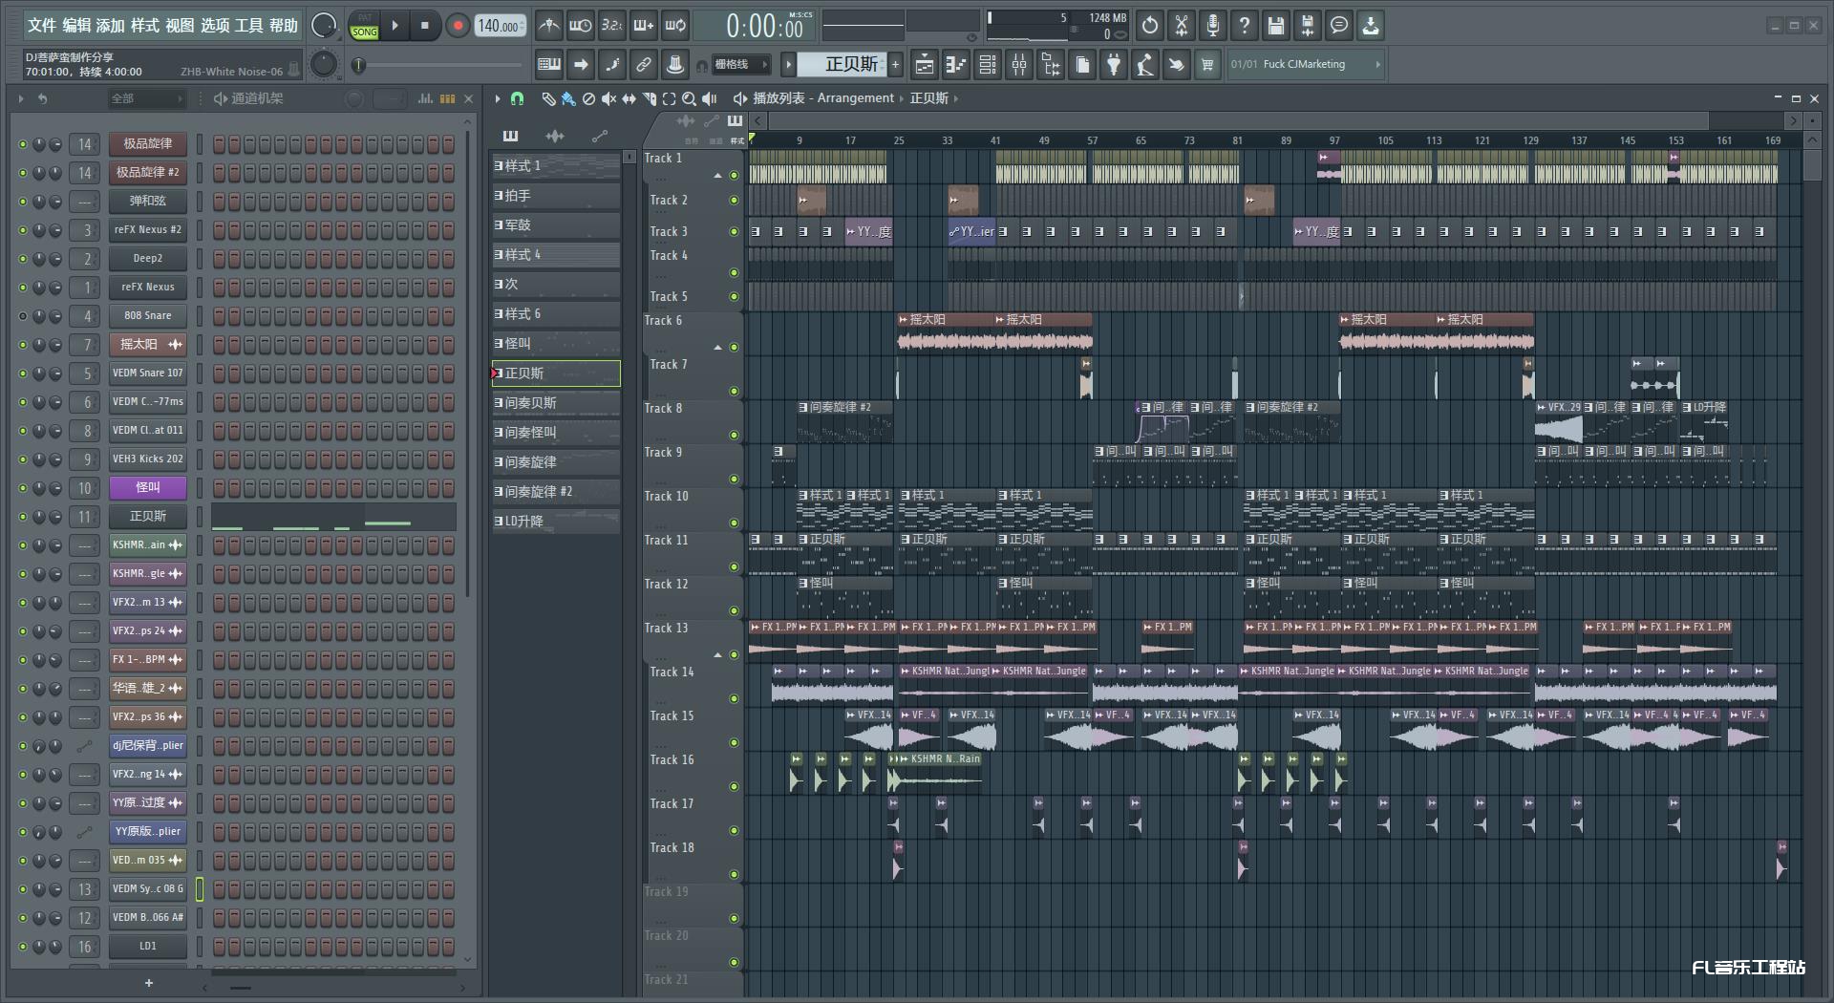The width and height of the screenshot is (1834, 1003).
Task: Add new pattern with plus beside 正贝斯
Action: (895, 64)
